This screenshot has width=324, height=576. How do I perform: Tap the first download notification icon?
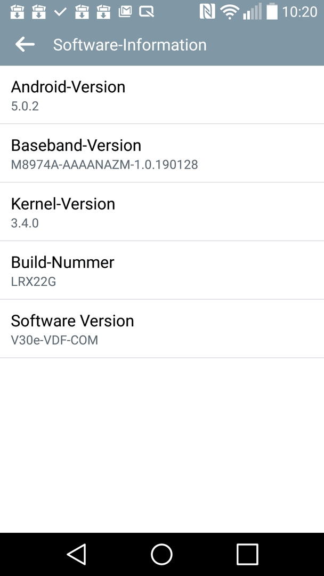click(17, 12)
